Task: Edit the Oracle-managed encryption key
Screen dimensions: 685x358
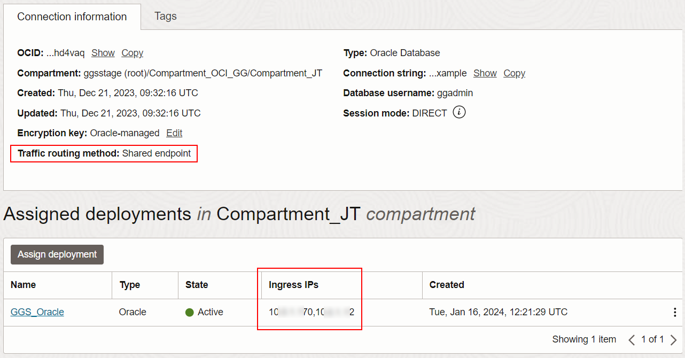Action: tap(174, 133)
